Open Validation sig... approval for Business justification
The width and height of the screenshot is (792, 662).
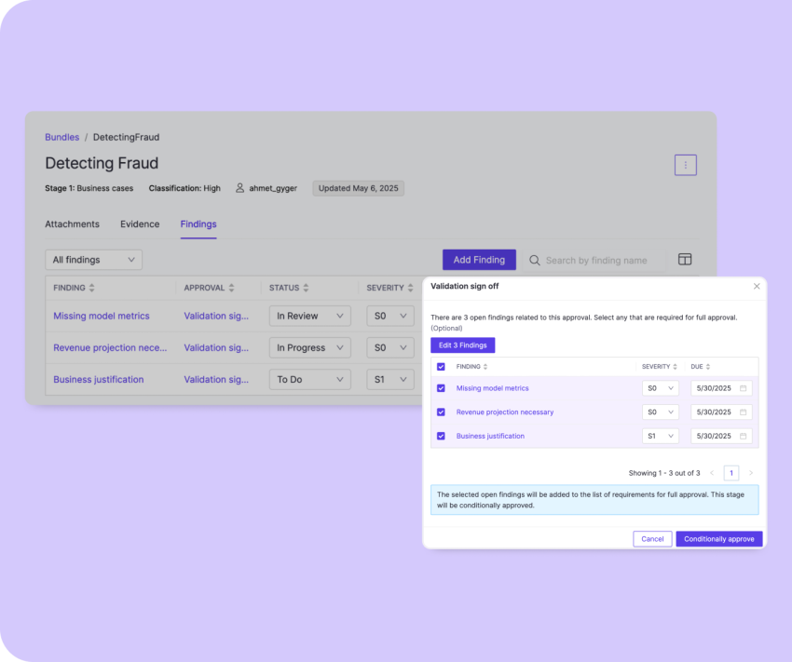point(216,380)
